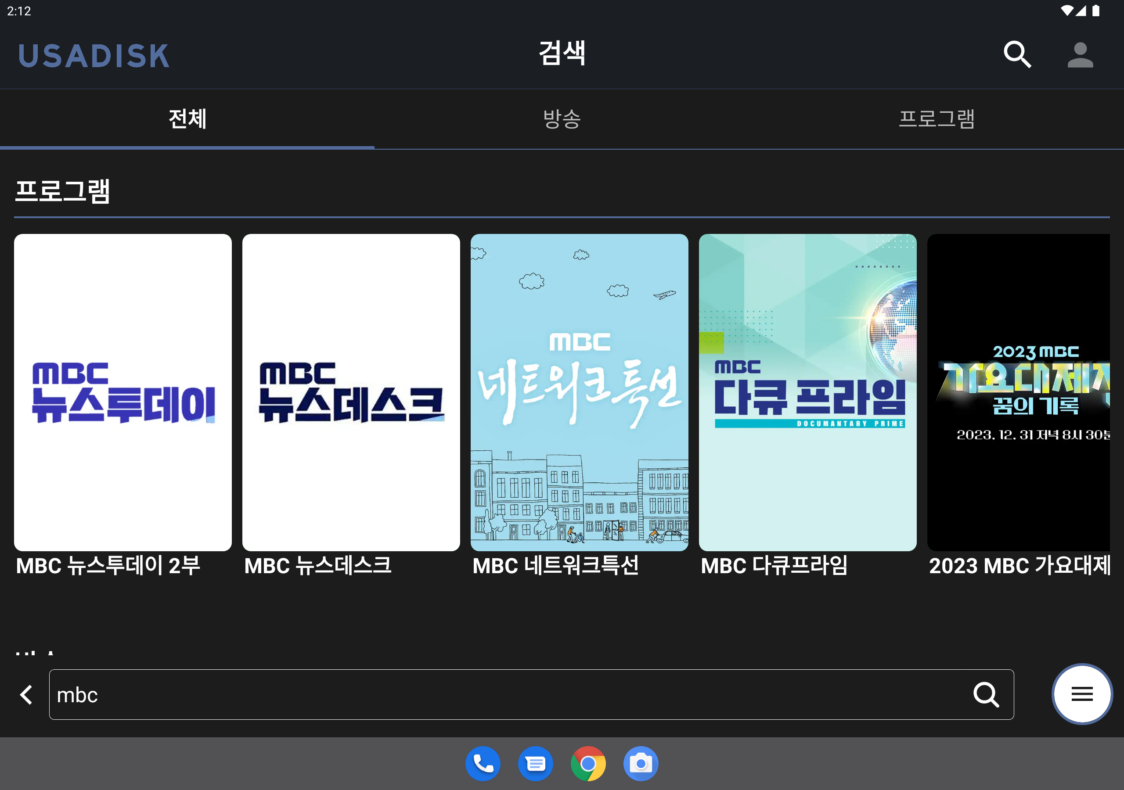1124x790 pixels.
Task: Tap the USADISK logo
Action: [94, 55]
